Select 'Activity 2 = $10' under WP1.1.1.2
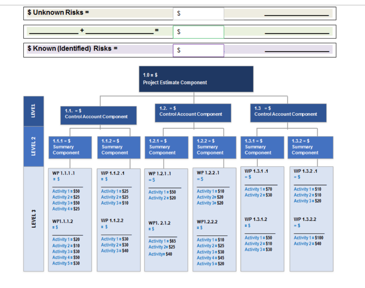Image resolution: width=365 pixels, height=288 pixels. [x=66, y=246]
